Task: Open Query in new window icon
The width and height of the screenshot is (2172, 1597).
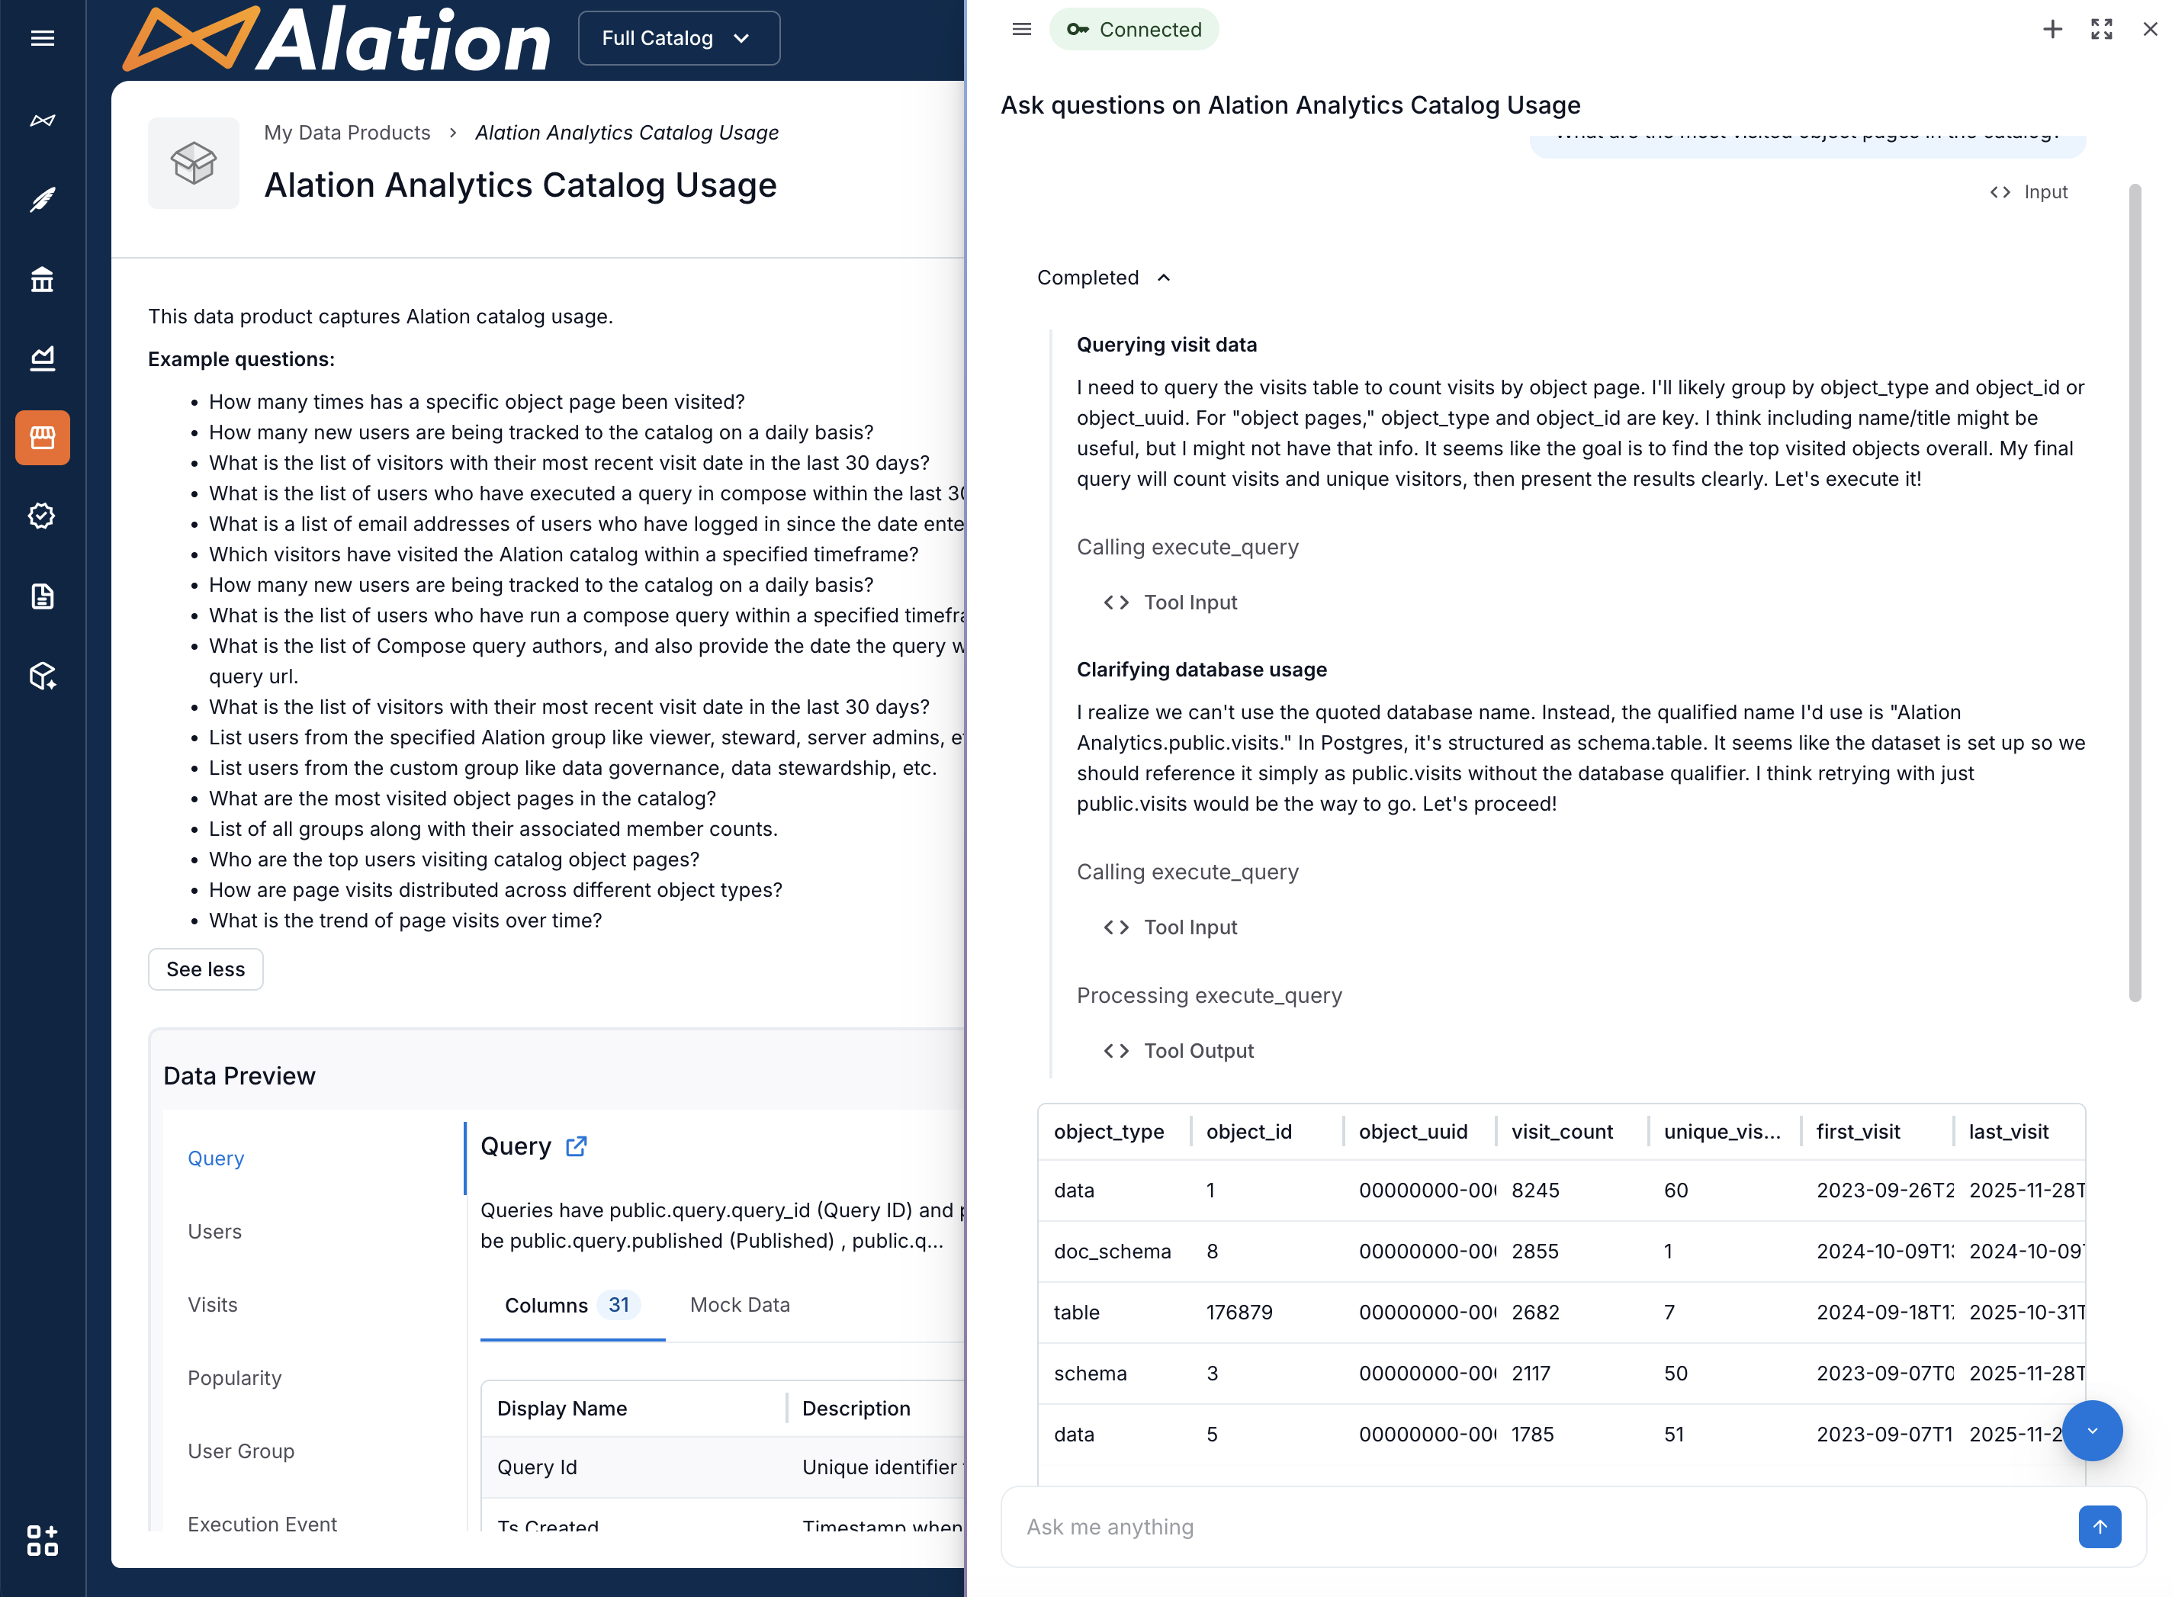Action: (x=576, y=1146)
